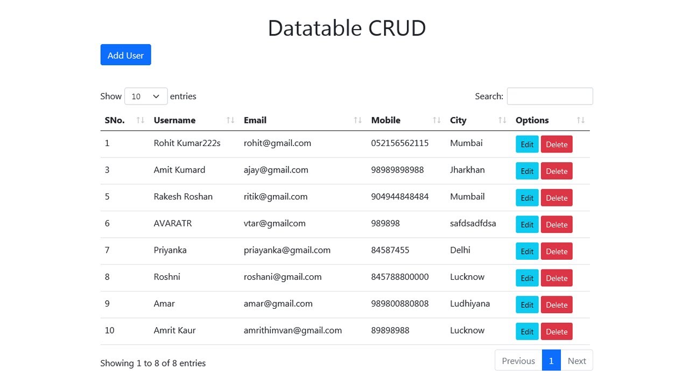Sort table by Username column arrows
689x388 pixels.
[x=230, y=120]
